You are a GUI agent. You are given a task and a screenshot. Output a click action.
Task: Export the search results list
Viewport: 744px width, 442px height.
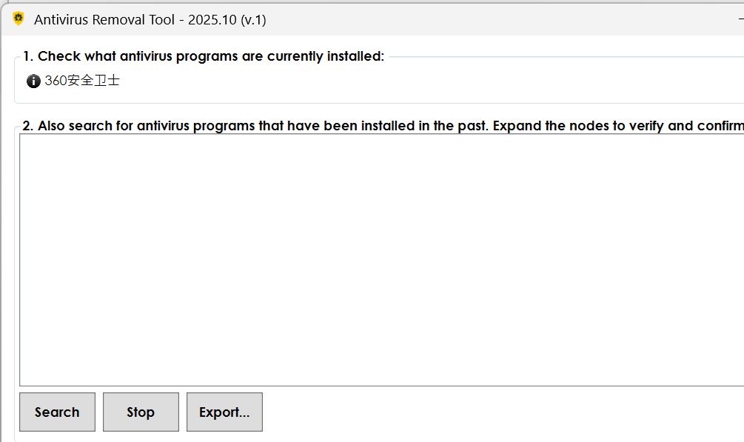[224, 412]
